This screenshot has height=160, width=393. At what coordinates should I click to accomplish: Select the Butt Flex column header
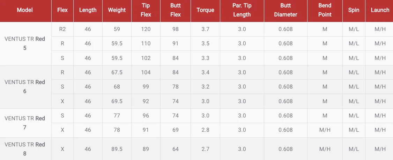[176, 10]
